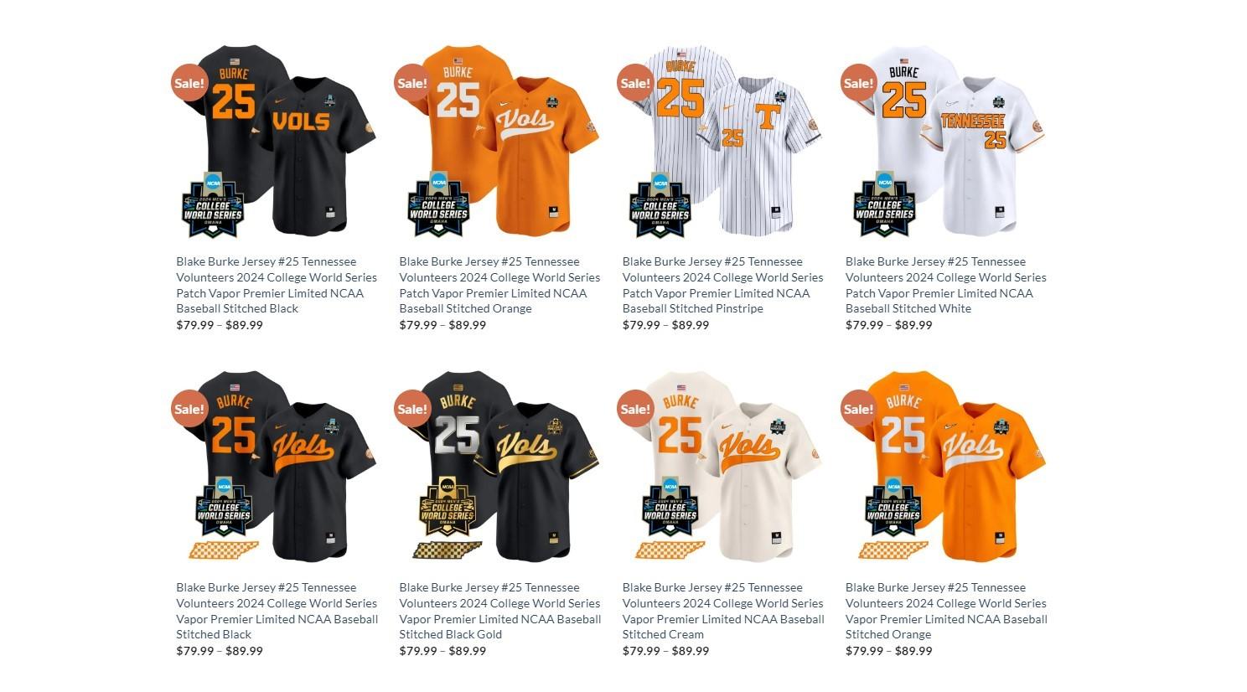
Task: Click the Sale badge on black VOLS jersey
Action: tap(189, 83)
